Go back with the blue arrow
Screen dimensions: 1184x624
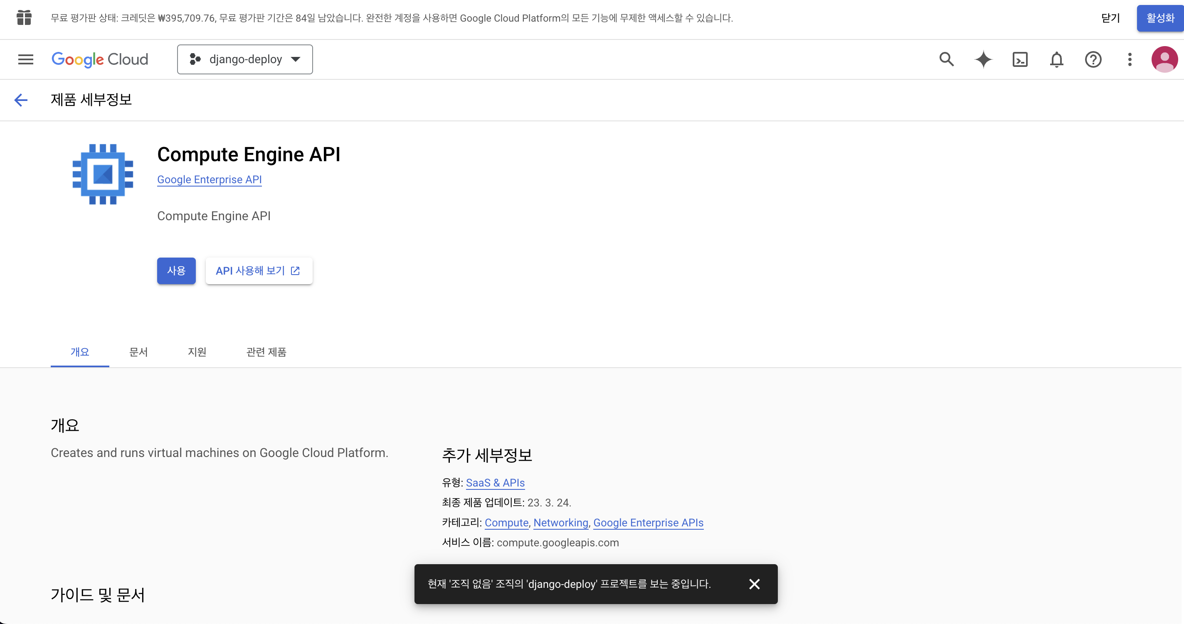tap(21, 100)
